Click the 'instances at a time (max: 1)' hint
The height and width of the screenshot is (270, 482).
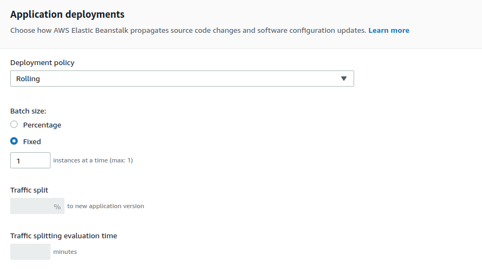click(x=93, y=160)
